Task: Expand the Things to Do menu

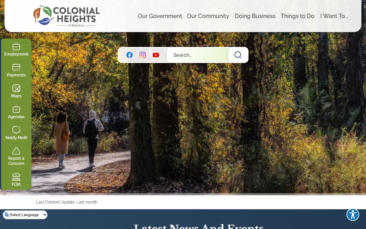Action: pos(297,16)
